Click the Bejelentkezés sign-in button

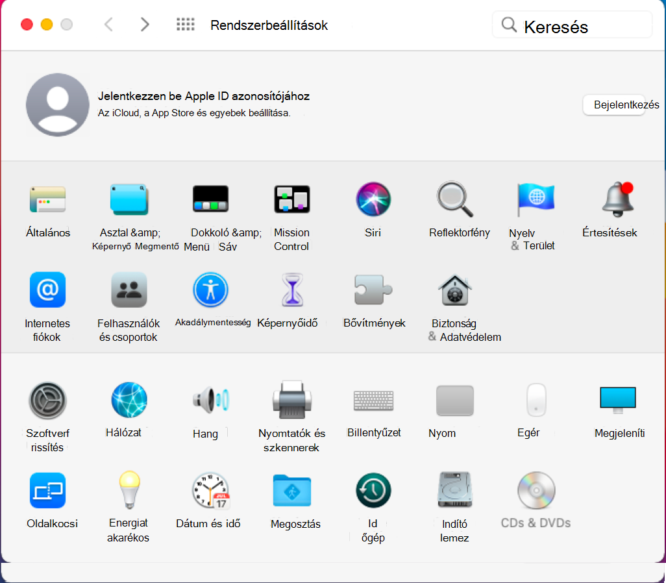615,105
